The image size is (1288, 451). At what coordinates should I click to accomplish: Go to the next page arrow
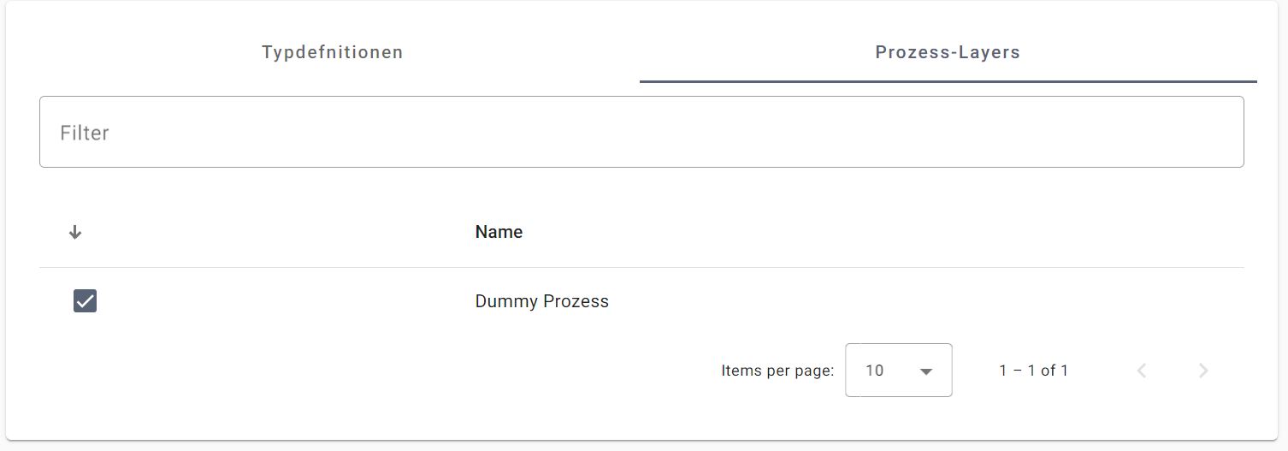(x=1203, y=371)
